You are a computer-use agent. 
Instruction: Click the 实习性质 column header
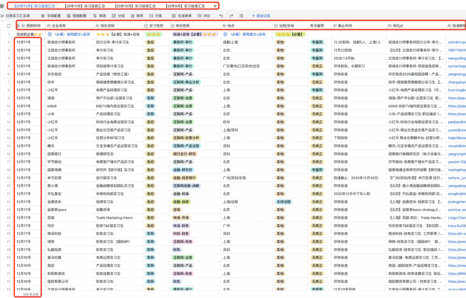tap(156, 26)
